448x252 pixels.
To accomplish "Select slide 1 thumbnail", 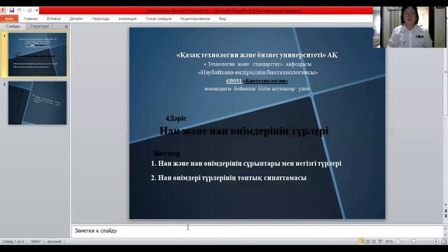I will pyautogui.click(x=37, y=55).
